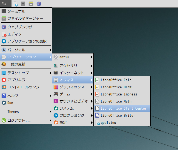Click the antiX logo icon in the submenu
The image size is (178, 150).
click(56, 57)
